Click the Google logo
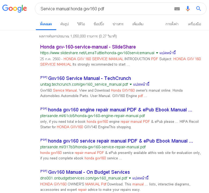The height and width of the screenshot is (193, 209). (15, 9)
